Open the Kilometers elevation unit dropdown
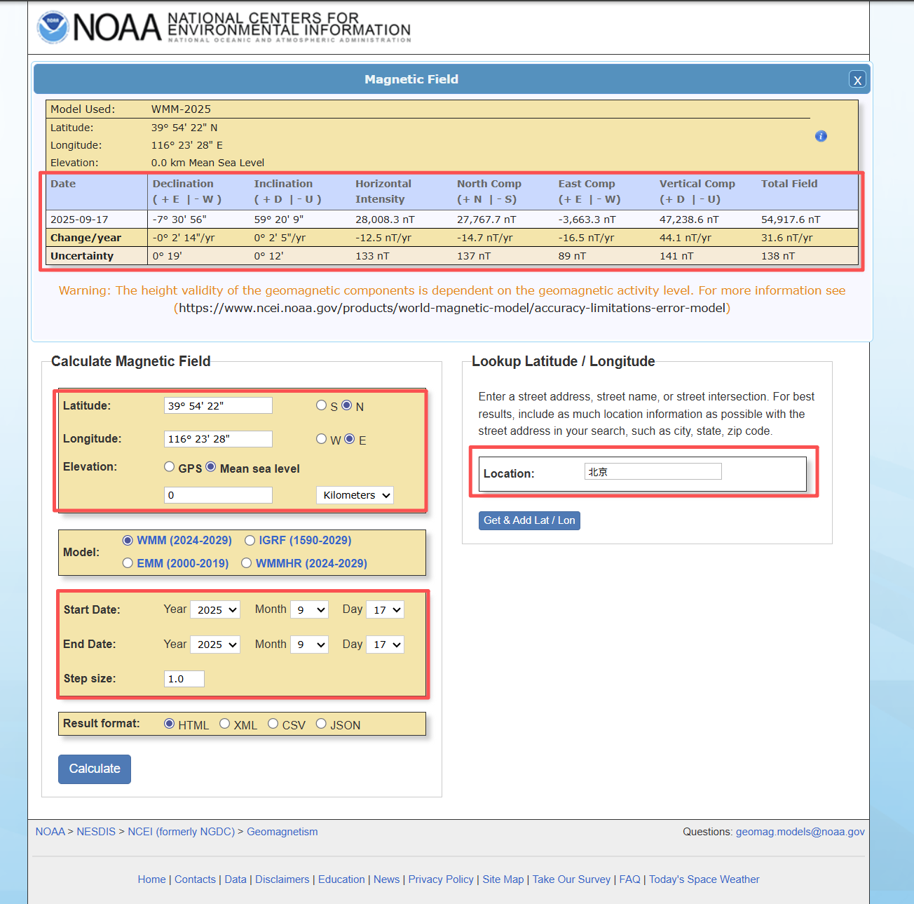914x904 pixels. (x=355, y=495)
